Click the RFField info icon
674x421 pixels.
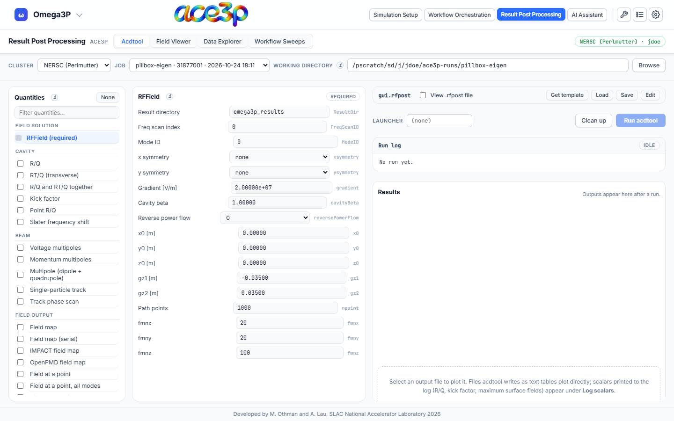click(170, 96)
